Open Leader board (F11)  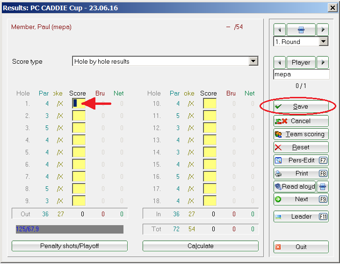[301, 216]
